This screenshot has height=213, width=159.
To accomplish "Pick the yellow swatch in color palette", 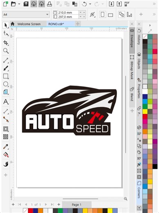I will [145, 111].
